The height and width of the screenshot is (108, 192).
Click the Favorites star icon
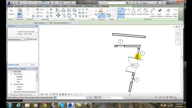137,3
